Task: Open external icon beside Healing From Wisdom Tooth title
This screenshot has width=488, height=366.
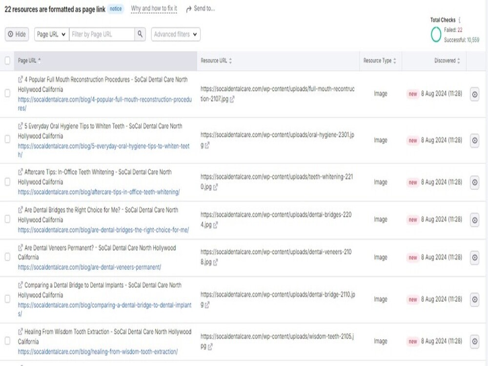Action: 20,331
